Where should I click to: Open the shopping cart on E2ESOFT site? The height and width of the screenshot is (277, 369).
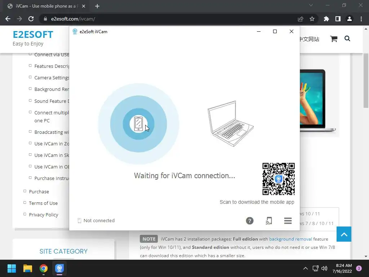[x=334, y=39]
